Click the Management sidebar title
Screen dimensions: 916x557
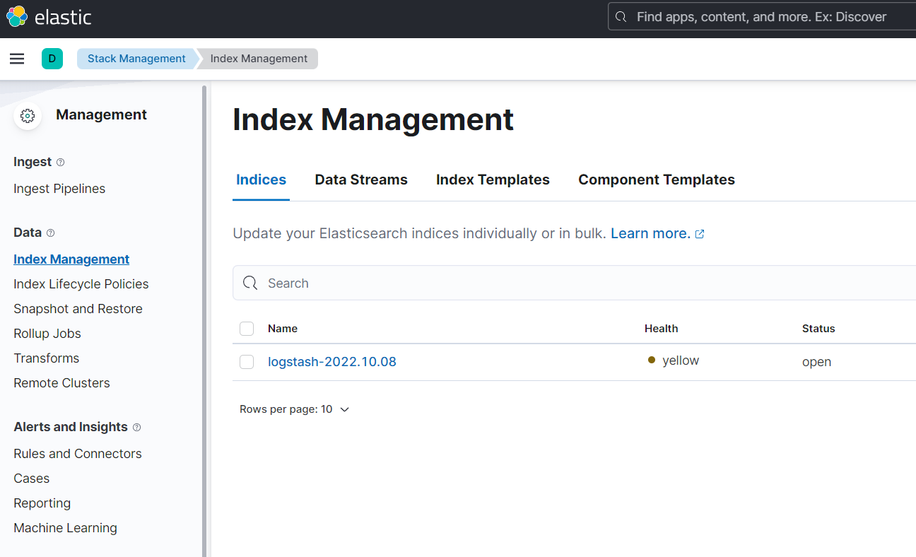pos(102,115)
